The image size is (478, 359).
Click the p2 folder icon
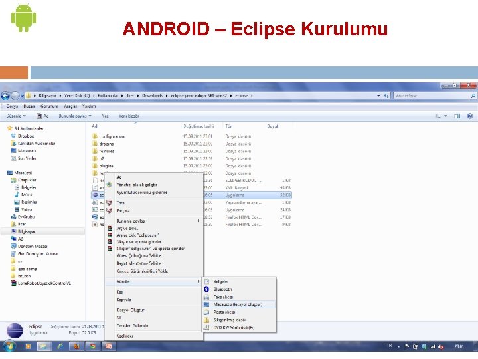95,158
